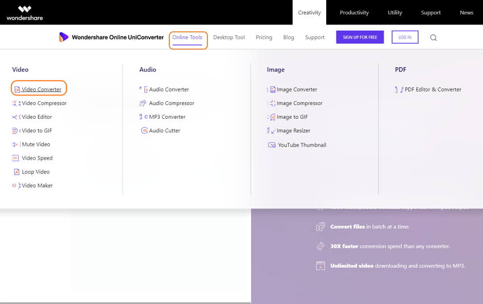Click SIGN UP FOR FREE button

[x=360, y=37]
